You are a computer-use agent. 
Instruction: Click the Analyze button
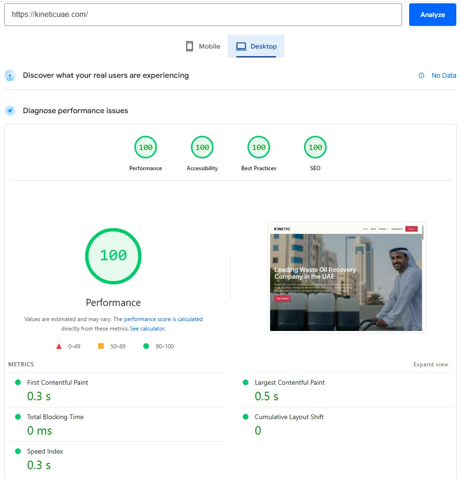[432, 15]
